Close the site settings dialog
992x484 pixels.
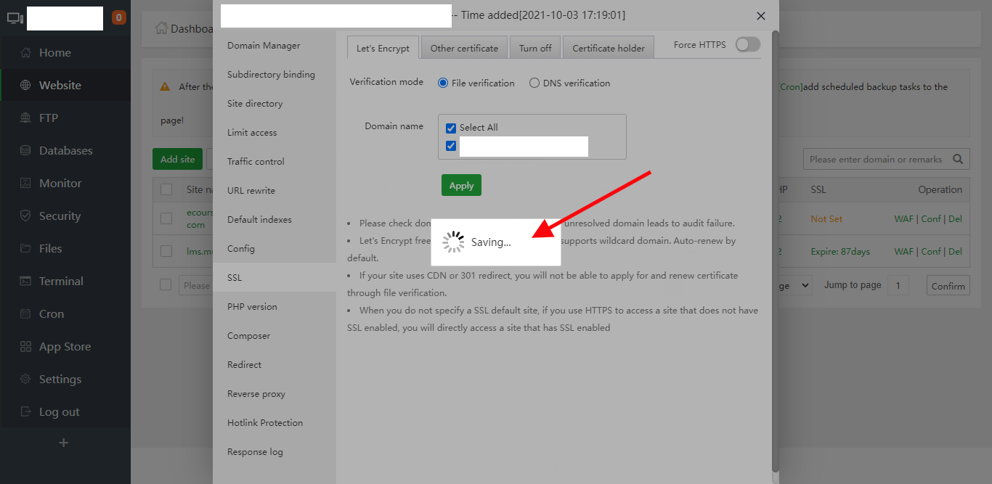coord(761,16)
